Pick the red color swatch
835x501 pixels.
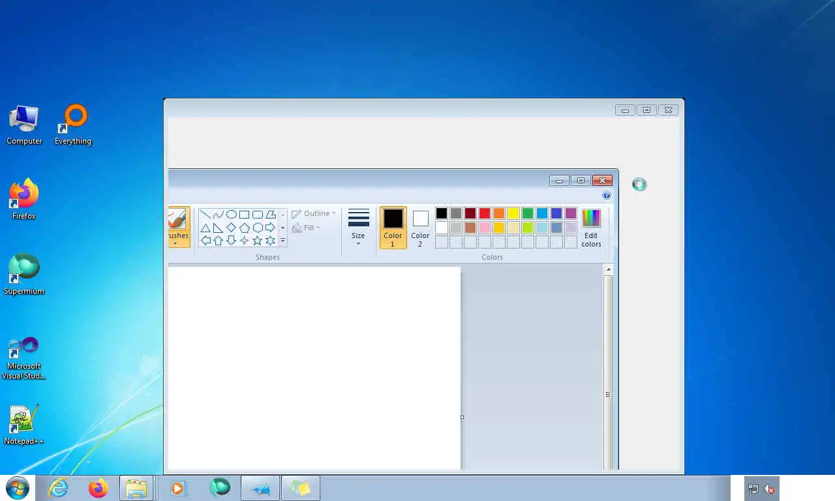(485, 213)
